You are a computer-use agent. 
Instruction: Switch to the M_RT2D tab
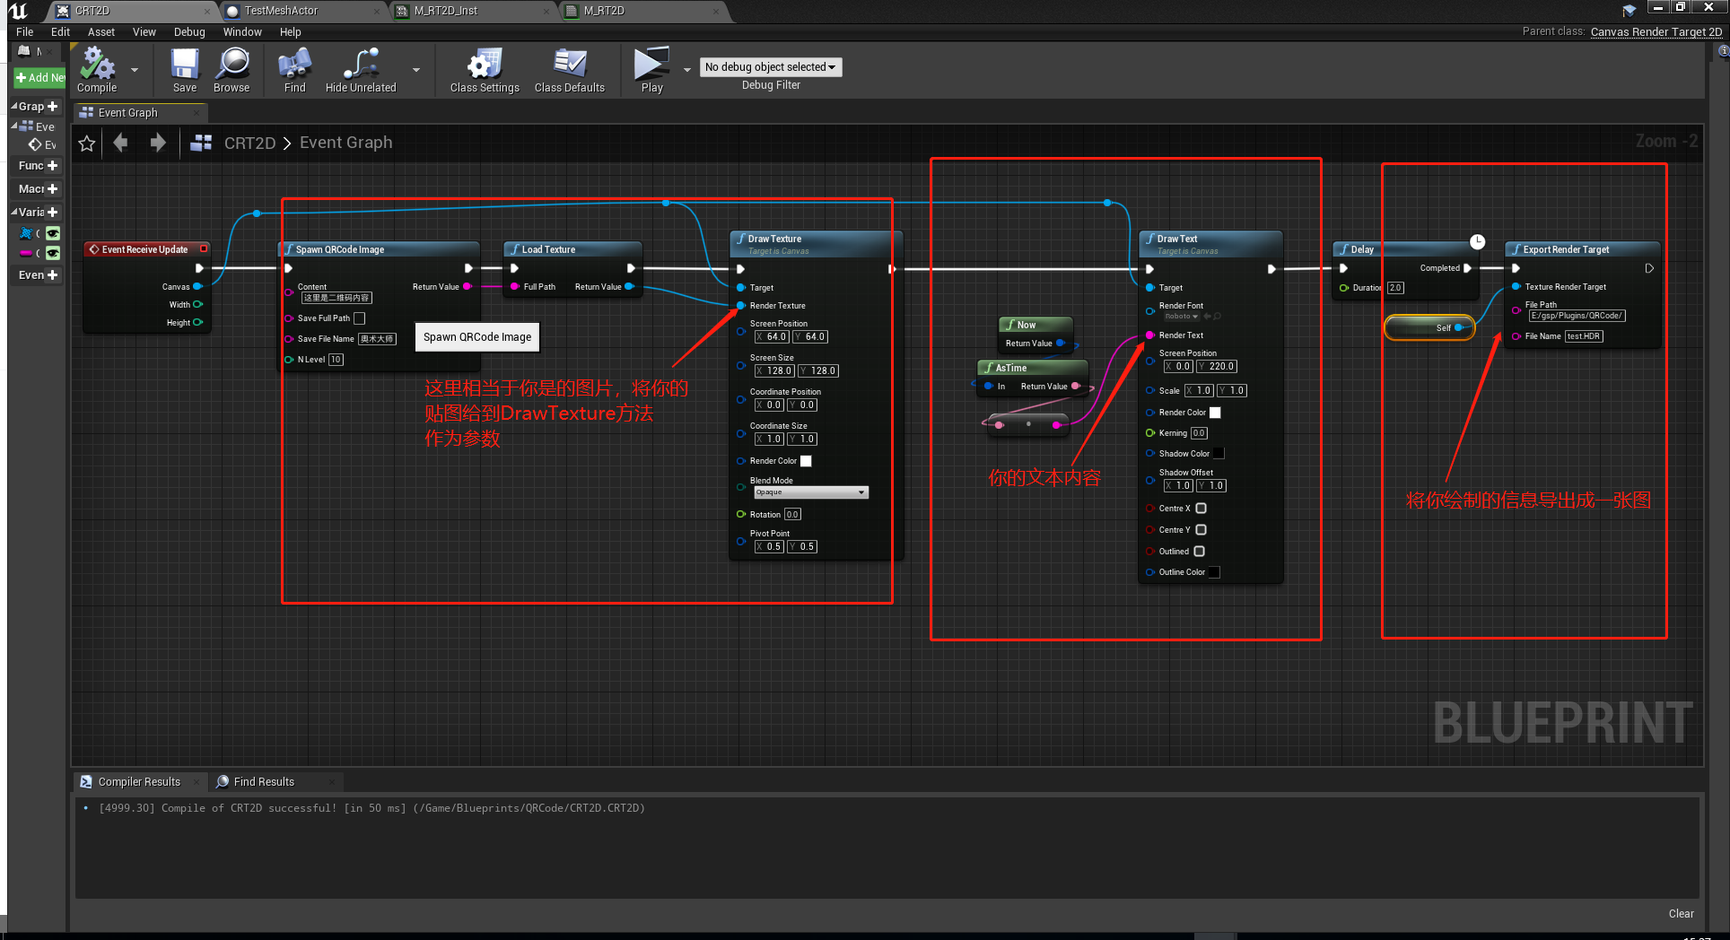[x=600, y=12]
